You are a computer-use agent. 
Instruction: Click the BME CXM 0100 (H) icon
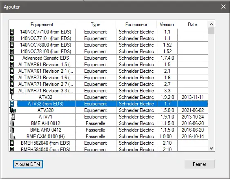point(13,136)
